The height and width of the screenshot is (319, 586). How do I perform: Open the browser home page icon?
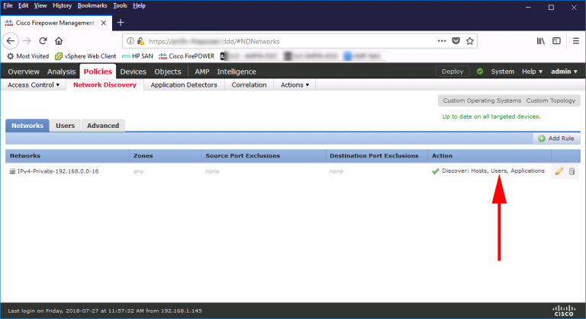[59, 41]
